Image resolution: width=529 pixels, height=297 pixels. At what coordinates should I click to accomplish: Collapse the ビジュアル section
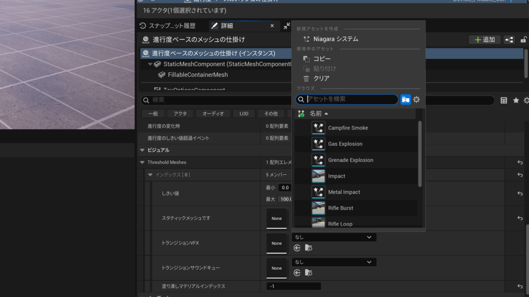[143, 150]
